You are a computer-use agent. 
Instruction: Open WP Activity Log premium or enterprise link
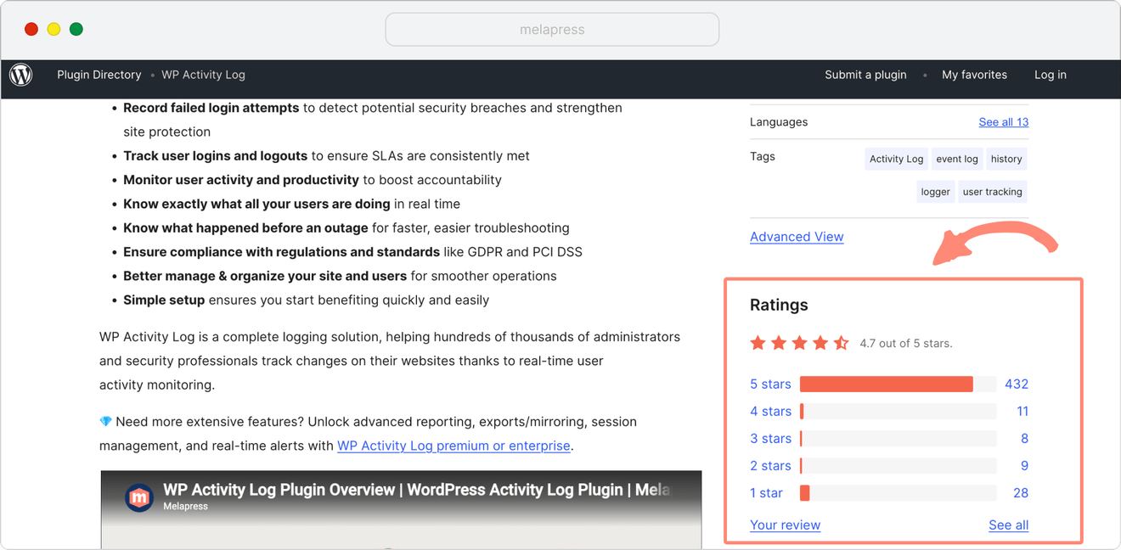453,446
